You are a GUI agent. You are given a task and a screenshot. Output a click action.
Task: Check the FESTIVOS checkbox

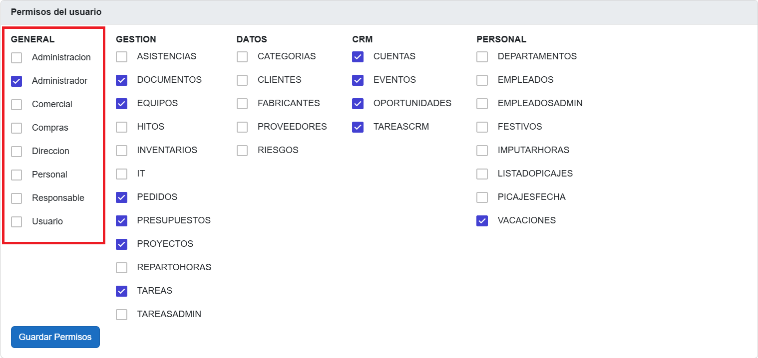[482, 127]
